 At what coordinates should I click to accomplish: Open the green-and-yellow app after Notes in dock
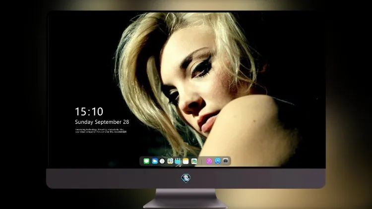194,161
